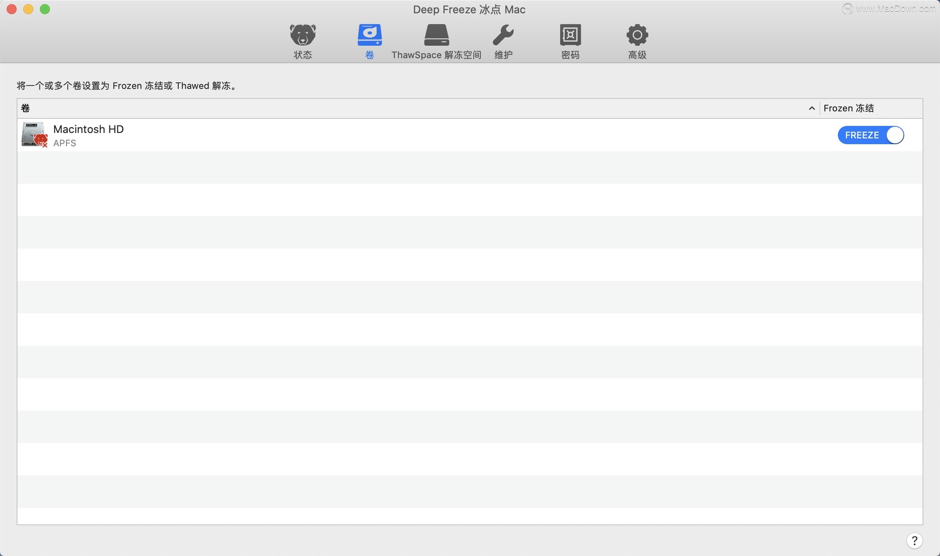Toggle the FREEZE switch for Macintosh HD
This screenshot has width=940, height=556.
click(871, 135)
